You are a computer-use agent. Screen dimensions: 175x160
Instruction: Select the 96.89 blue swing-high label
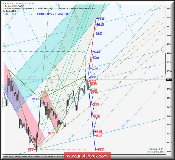[x=36, y=99]
